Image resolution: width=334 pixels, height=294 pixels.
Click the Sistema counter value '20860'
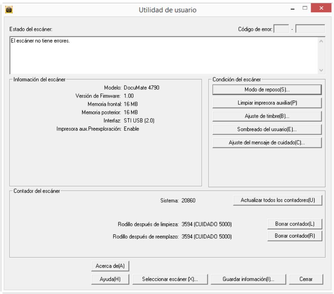188,201
